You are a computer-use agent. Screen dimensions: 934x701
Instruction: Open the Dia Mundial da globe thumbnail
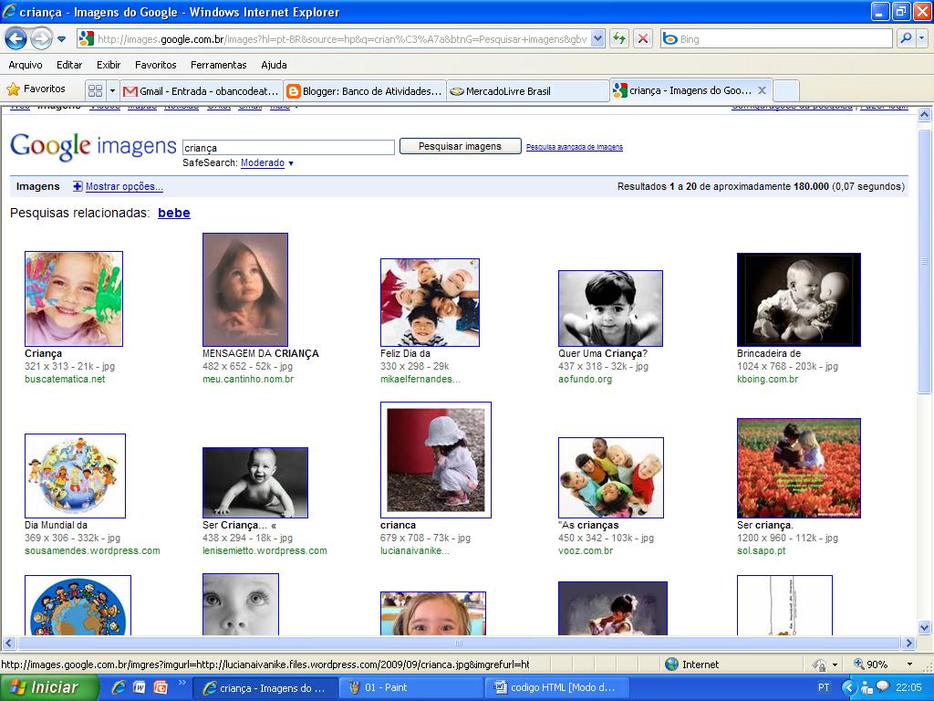[75, 476]
